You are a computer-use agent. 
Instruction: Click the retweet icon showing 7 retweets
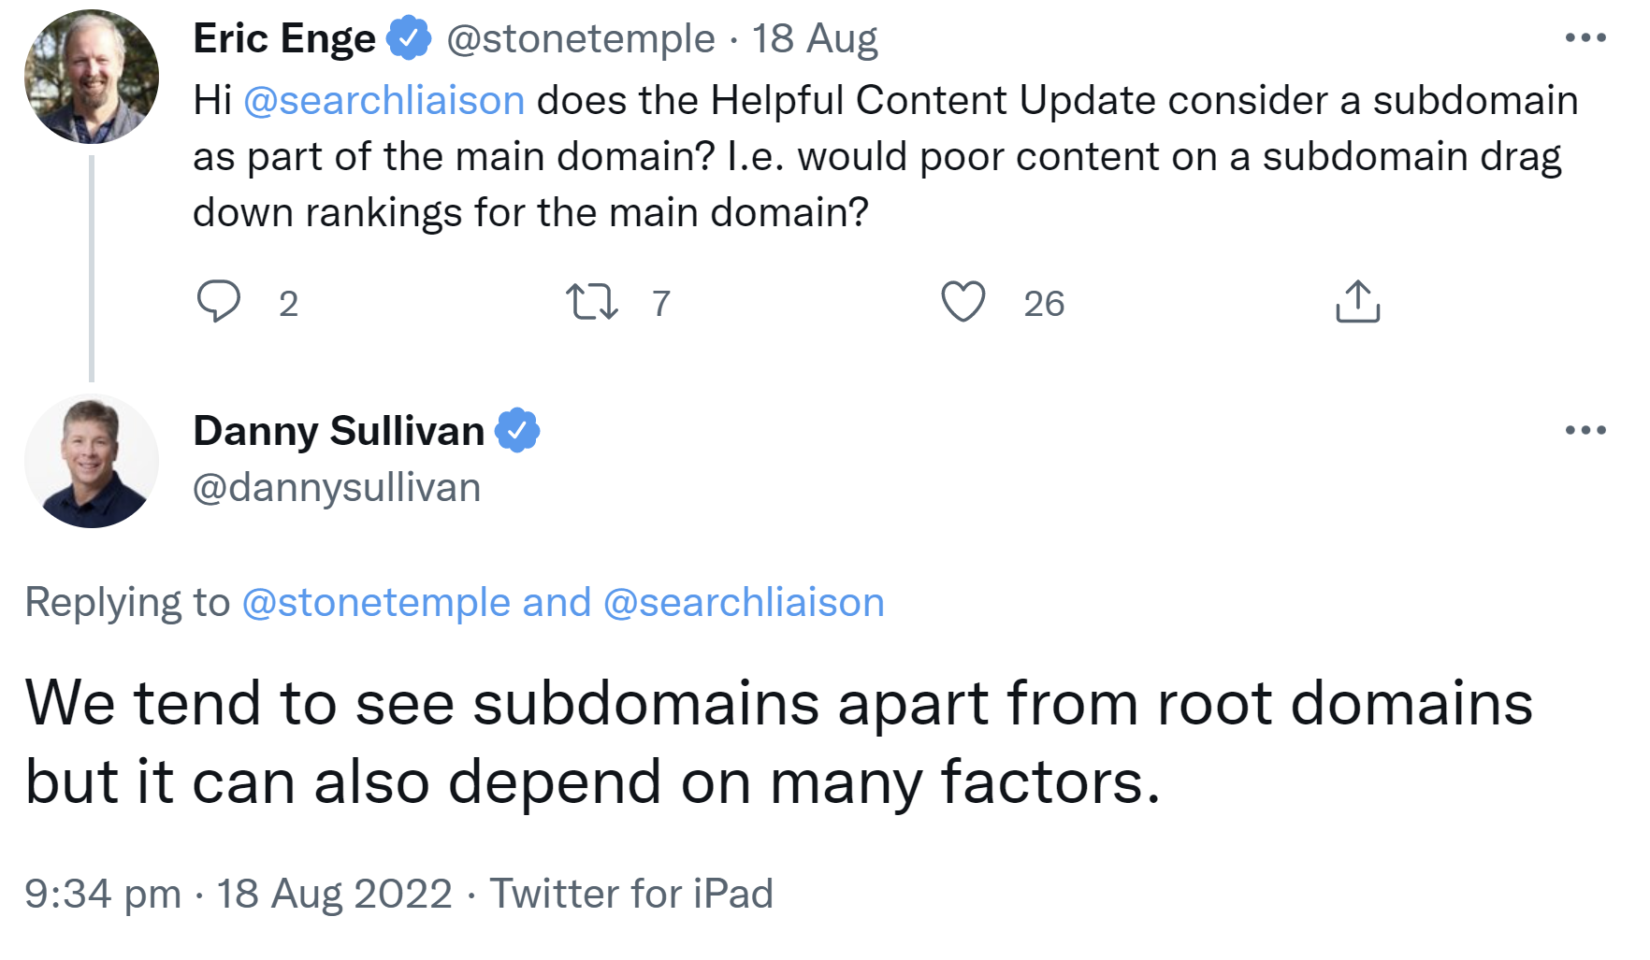coord(592,301)
